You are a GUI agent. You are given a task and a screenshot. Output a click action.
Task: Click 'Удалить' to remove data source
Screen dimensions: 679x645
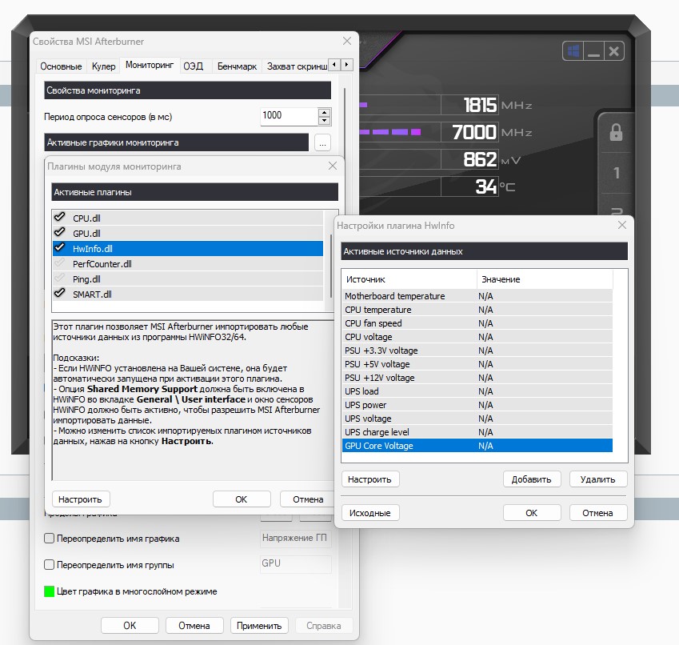click(597, 479)
